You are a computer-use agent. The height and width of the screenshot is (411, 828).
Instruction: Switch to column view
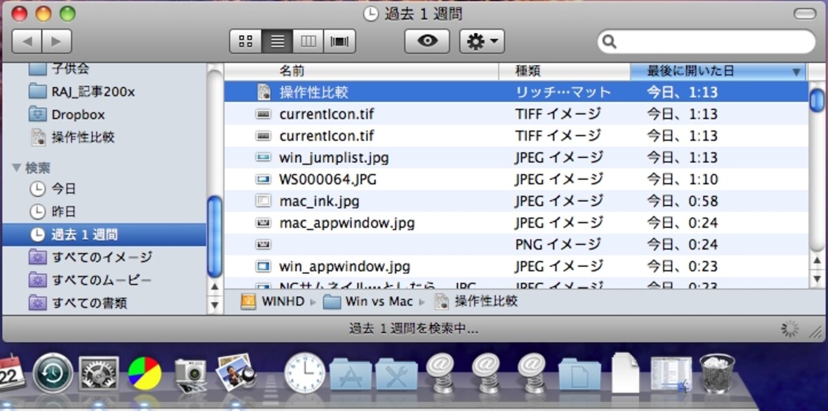[x=308, y=41]
